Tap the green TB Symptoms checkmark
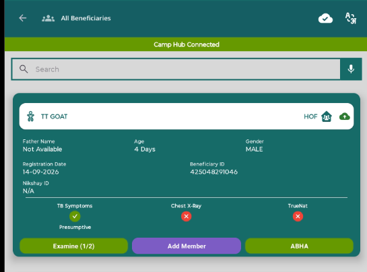Screen dimensions: 367x272 (x=75, y=216)
